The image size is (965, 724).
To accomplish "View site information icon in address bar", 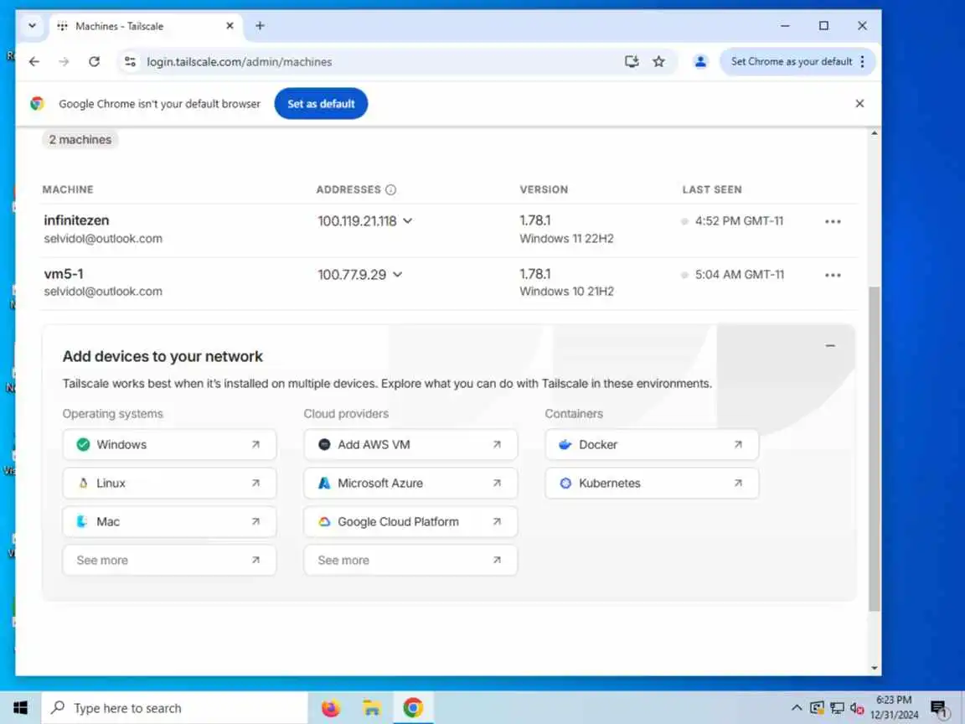I will (130, 61).
